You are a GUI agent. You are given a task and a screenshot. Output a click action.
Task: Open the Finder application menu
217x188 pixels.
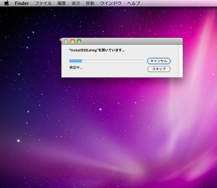tap(22, 3)
